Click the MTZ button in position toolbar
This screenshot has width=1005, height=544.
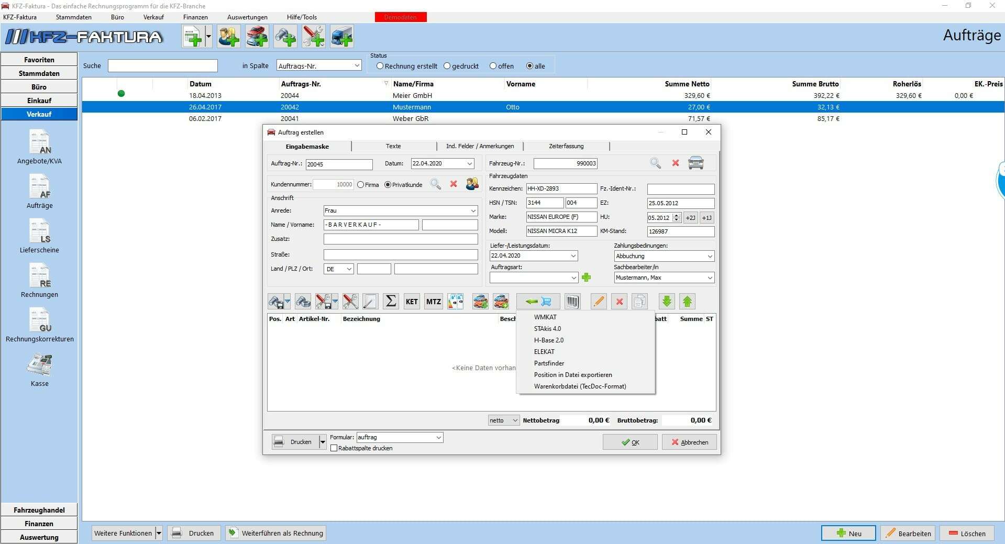pos(434,302)
